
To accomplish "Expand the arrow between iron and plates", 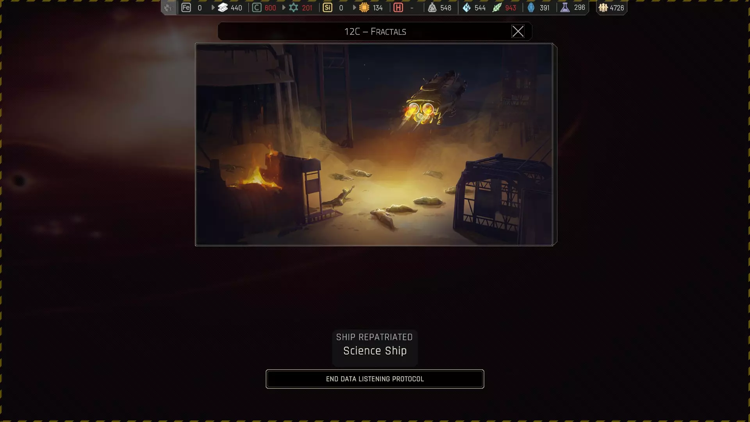I will tap(213, 7).
